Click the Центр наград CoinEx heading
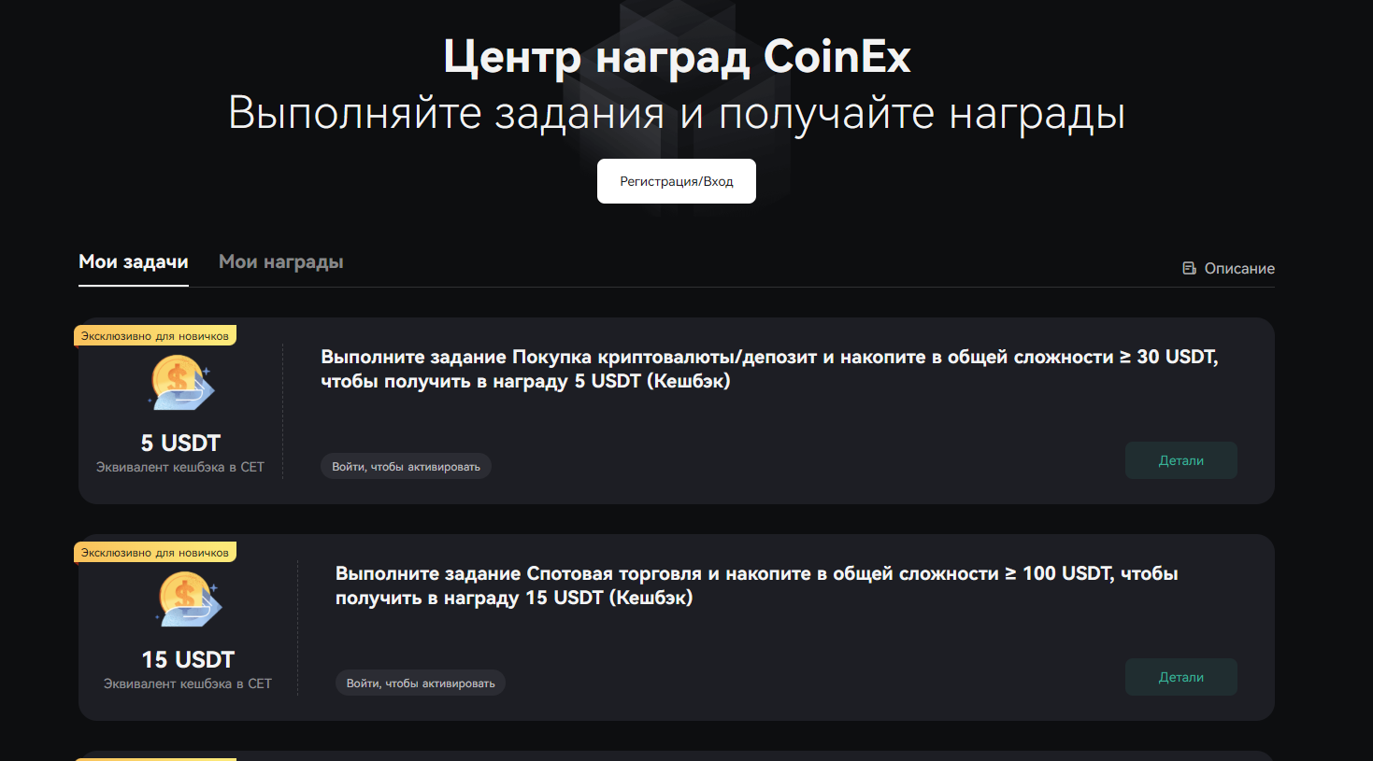 coord(677,57)
